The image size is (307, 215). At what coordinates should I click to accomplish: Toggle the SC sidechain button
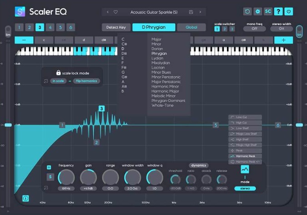click(268, 11)
